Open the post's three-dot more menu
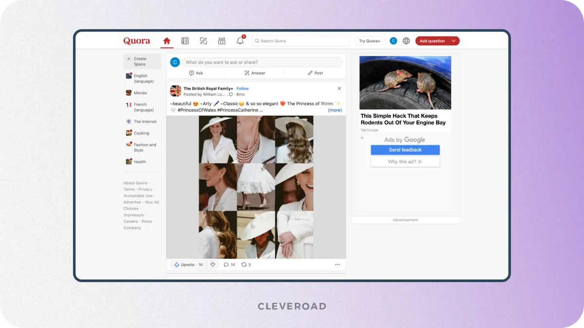The height and width of the screenshot is (328, 584). click(337, 265)
